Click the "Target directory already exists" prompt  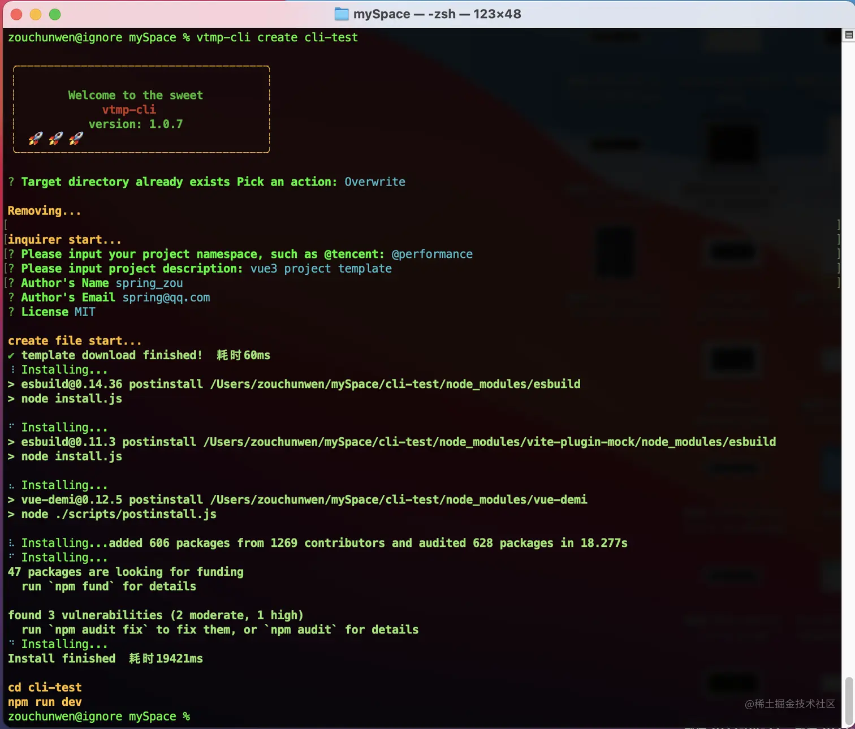126,182
